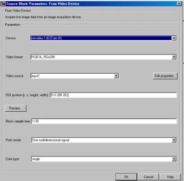Confirm with the OK button
Screen dimensions: 184x181
[x=126, y=177]
